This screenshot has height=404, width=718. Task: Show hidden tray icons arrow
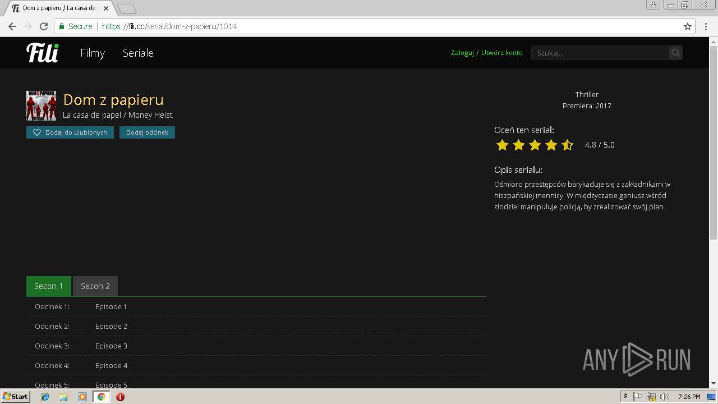pos(626,397)
